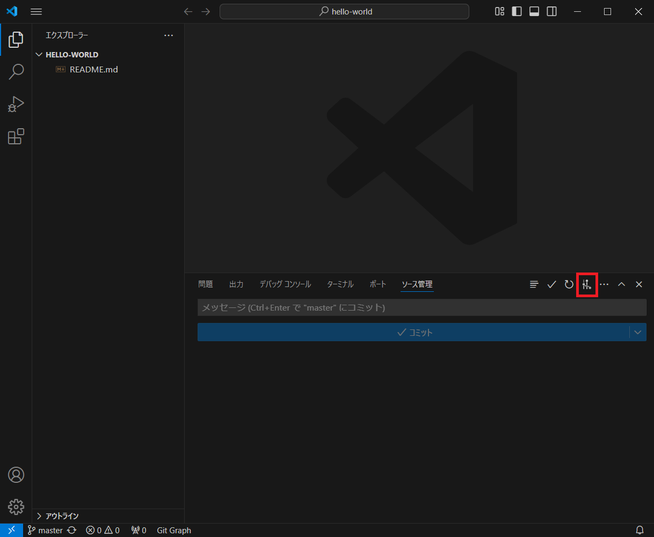Viewport: 654px width, 537px height.
Task: Open the Extensions view
Action: 16,137
